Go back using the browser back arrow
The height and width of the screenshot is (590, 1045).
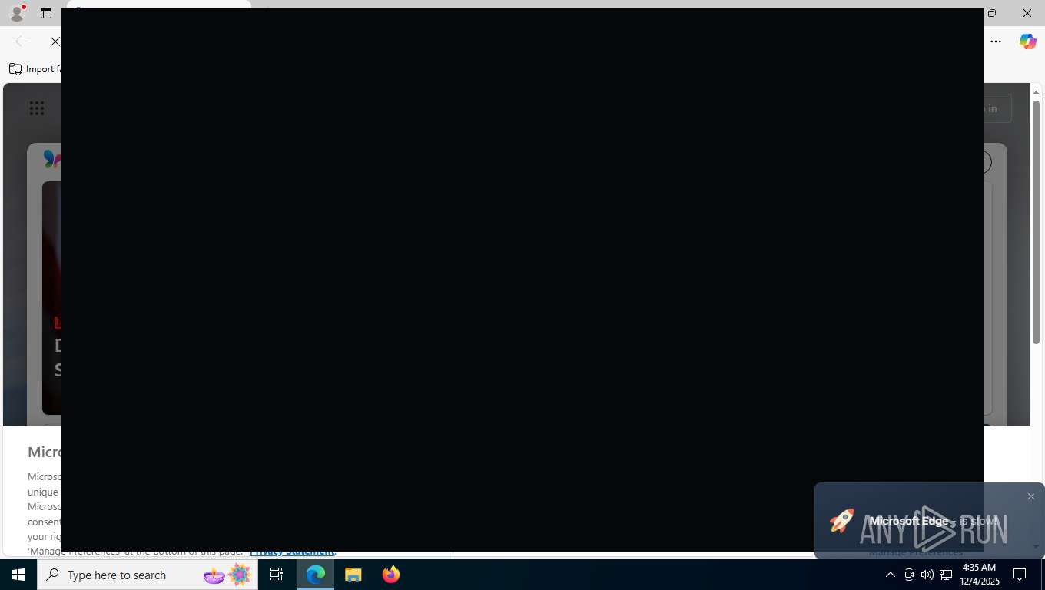click(x=22, y=41)
